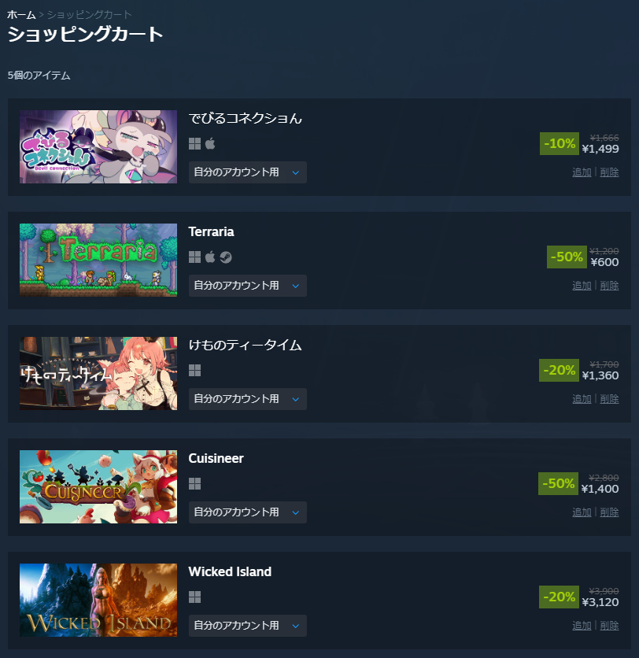Remove Wicked Island with 削除 link

coord(609,626)
